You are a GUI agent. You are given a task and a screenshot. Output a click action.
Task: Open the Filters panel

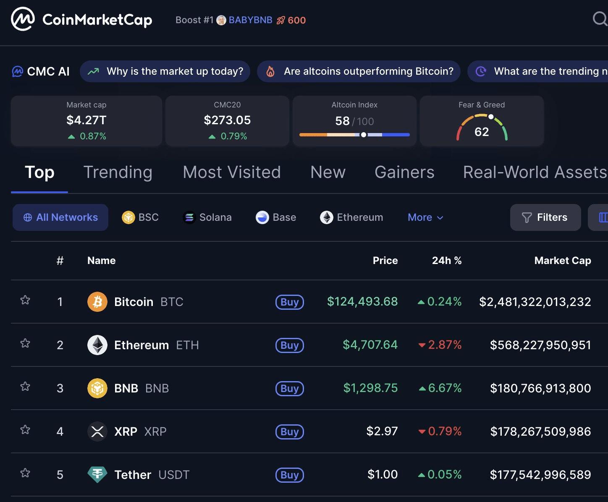click(545, 217)
